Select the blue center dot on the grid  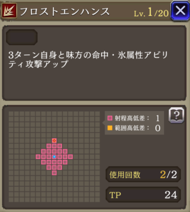click(54, 157)
